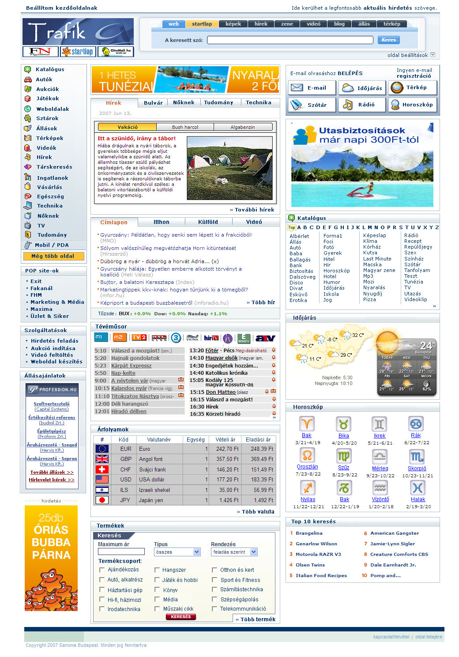Click the Keres search button
The width and height of the screenshot is (459, 657).
[389, 40]
